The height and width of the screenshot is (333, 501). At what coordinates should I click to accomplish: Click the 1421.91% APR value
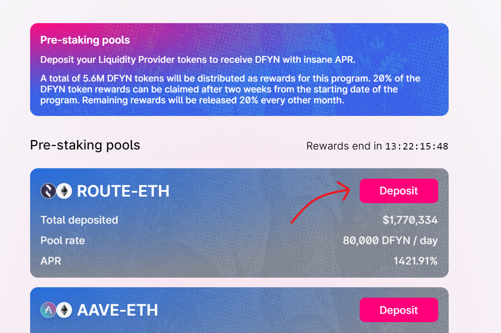click(x=415, y=261)
